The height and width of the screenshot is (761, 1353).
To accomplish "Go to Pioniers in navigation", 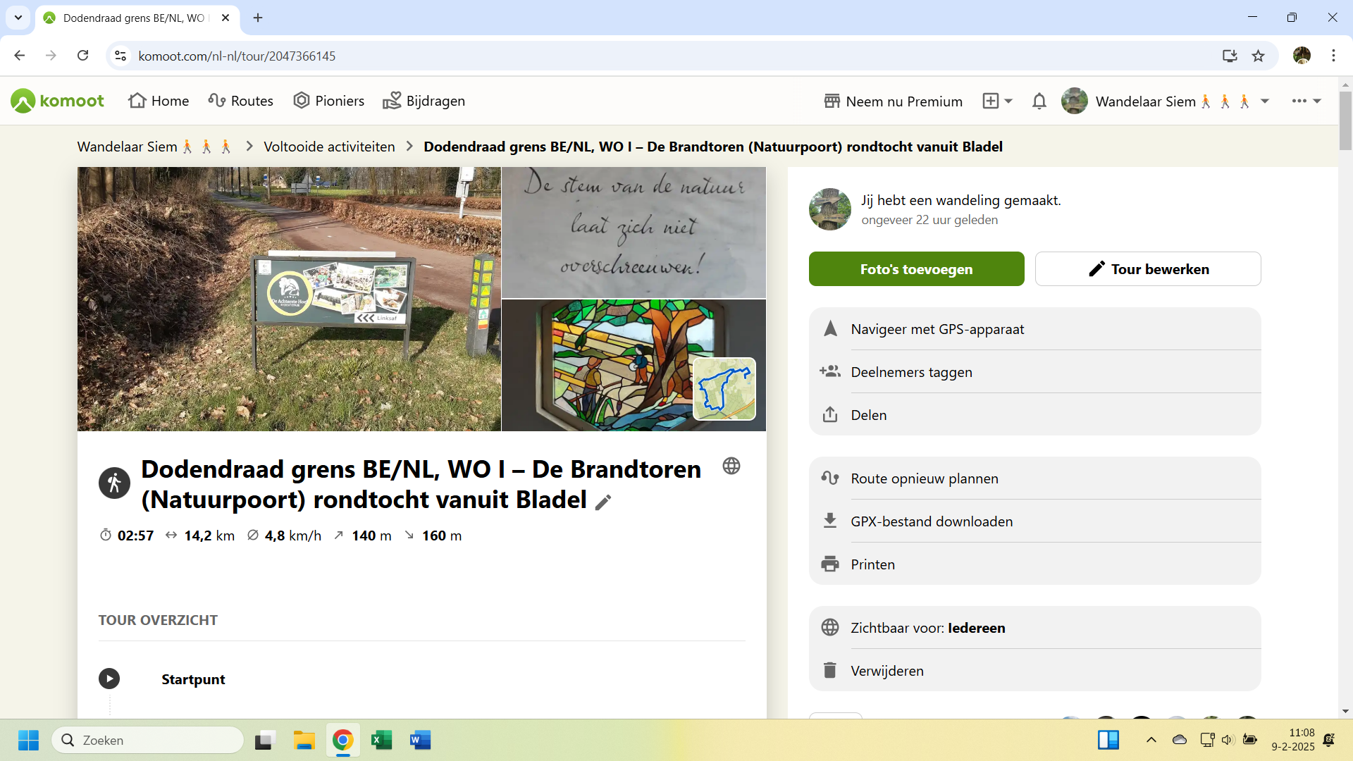I will pyautogui.click(x=329, y=101).
